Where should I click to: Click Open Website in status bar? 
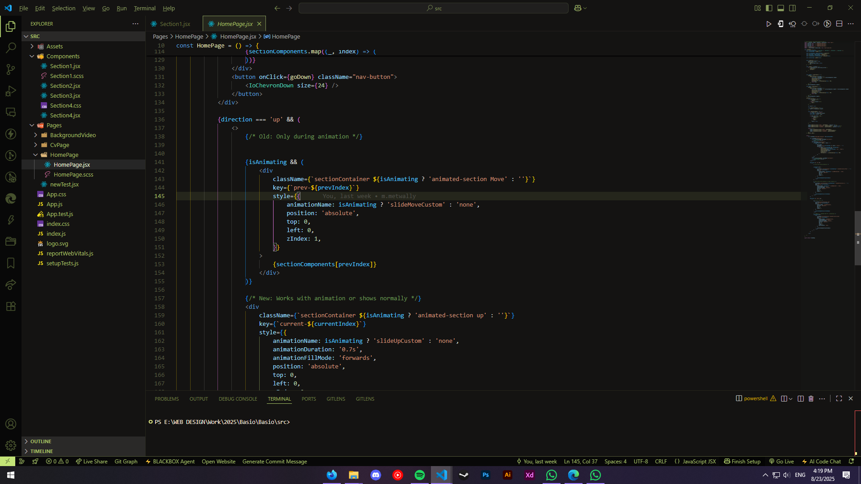218,461
